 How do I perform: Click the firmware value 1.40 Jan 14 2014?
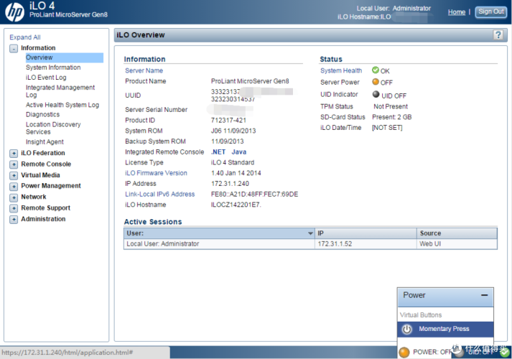click(236, 173)
